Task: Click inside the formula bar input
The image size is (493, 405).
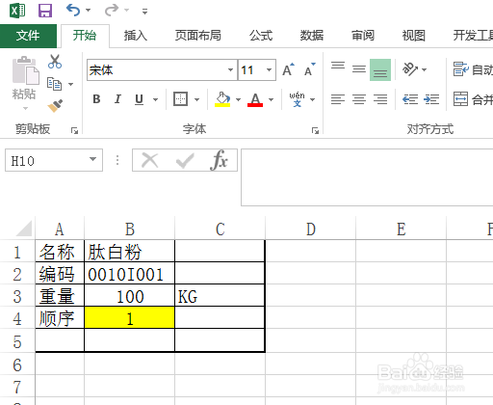Action: (367, 177)
